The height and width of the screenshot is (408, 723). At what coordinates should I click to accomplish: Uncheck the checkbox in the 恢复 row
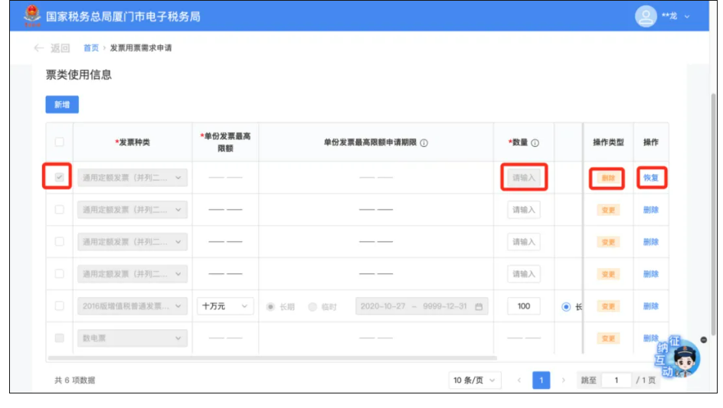[60, 178]
